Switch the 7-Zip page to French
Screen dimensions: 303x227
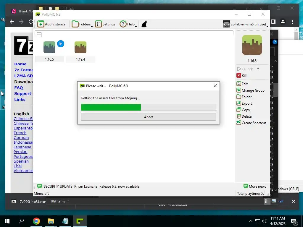click(20, 133)
